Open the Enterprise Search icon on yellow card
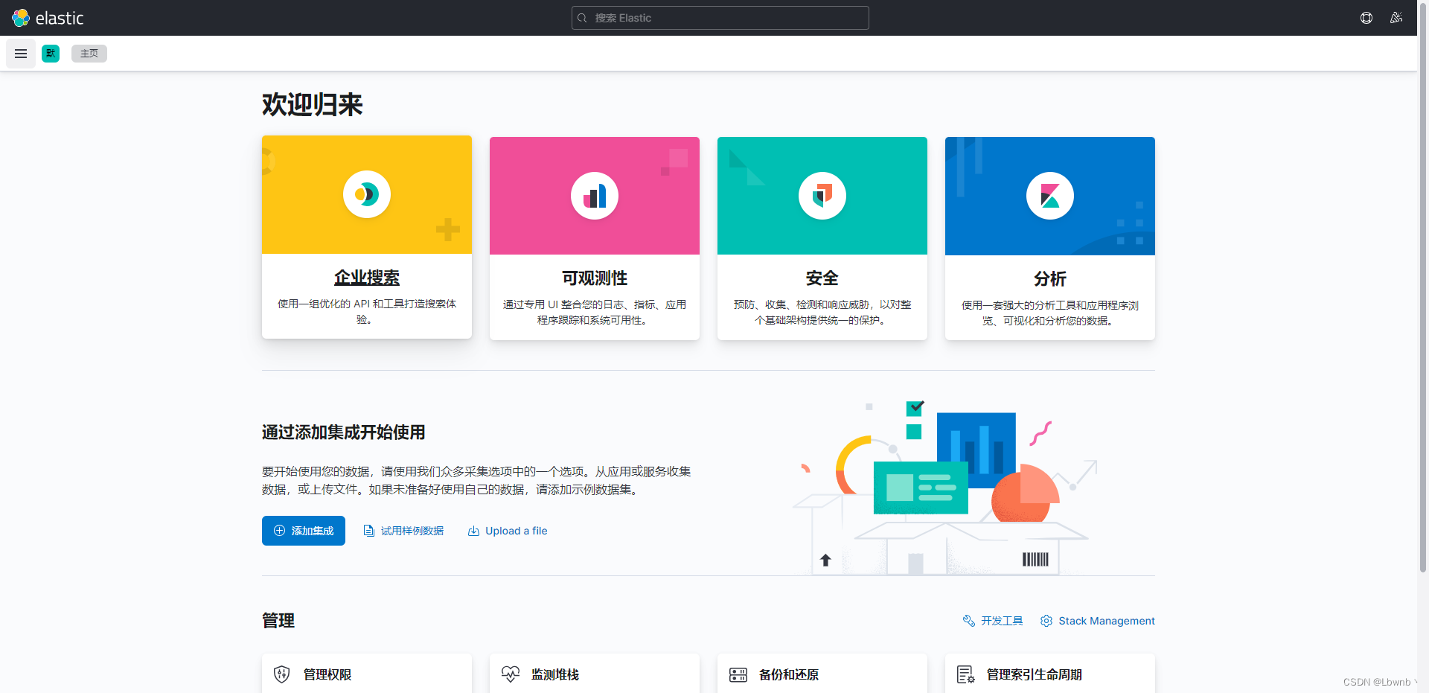The height and width of the screenshot is (693, 1429). tap(366, 194)
